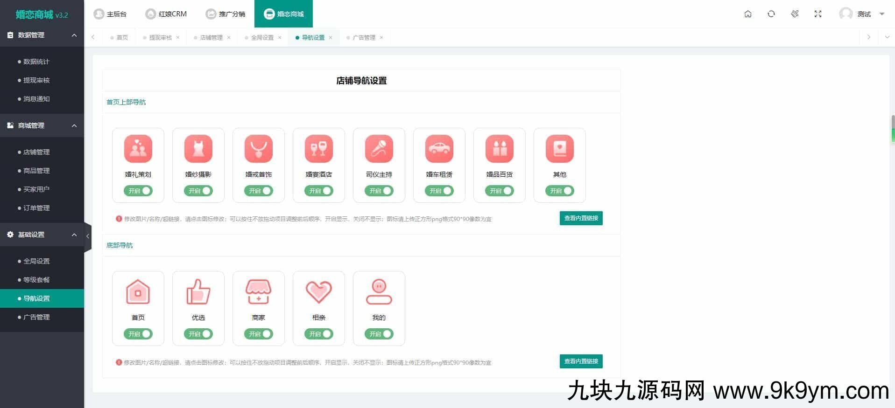
Task: Close the 全局设置 tab
Action: coord(280,38)
